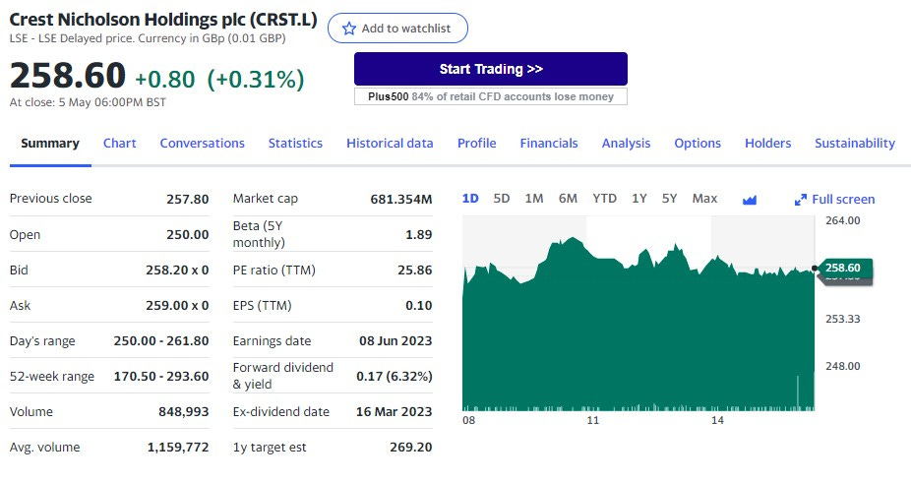Select the YTD chart range
This screenshot has width=911, height=482.
[x=604, y=199]
